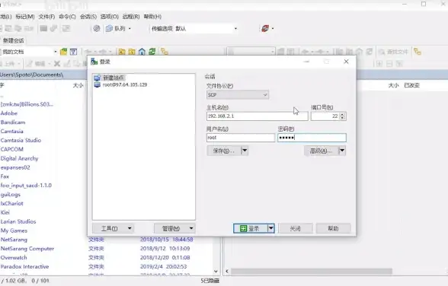Image resolution: width=448 pixels, height=286 pixels.
Task: Select the Larian Studios folder
Action: pos(18,221)
